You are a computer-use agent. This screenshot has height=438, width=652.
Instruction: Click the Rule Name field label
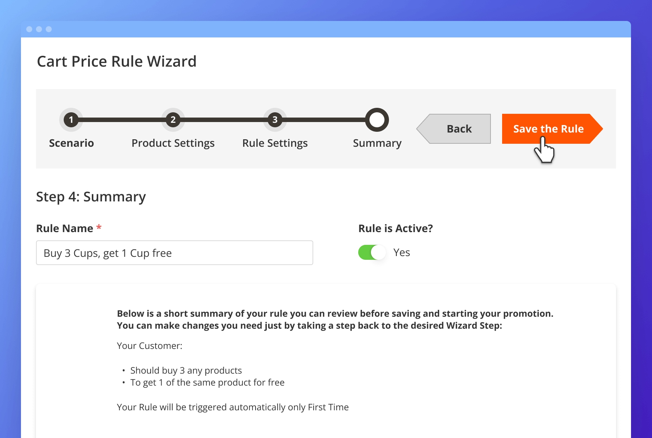[65, 228]
